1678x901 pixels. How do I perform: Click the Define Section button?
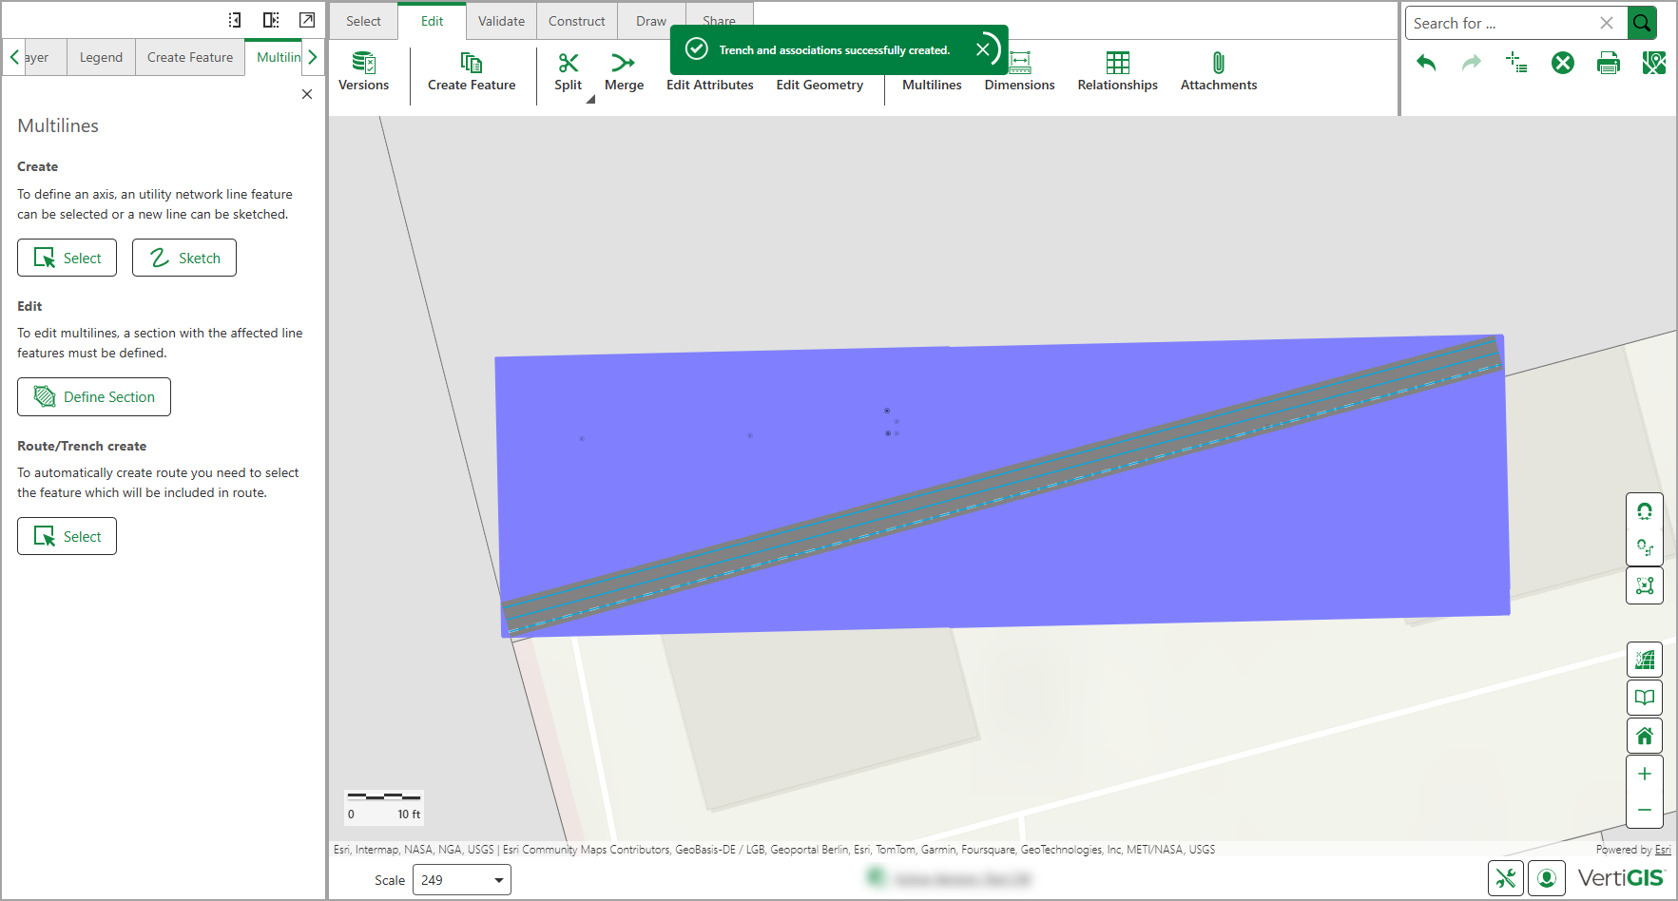click(94, 397)
